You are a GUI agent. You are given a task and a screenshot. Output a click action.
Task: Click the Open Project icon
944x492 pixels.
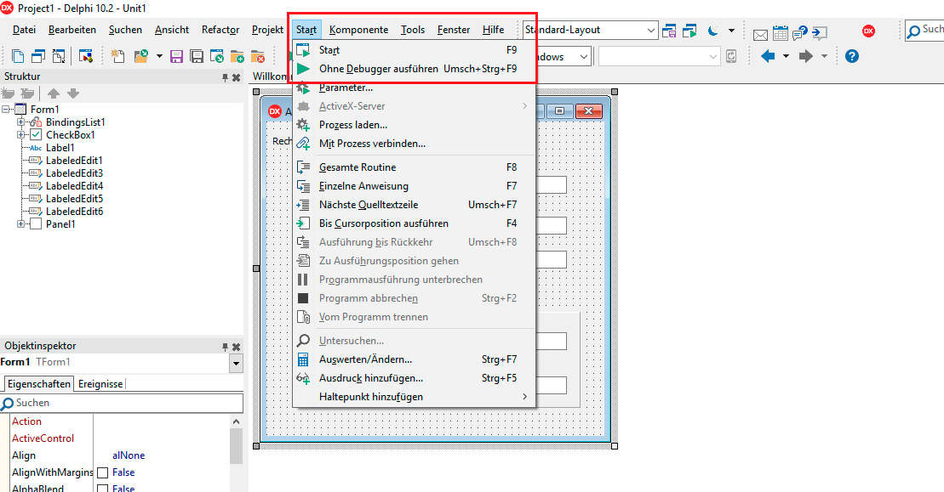pyautogui.click(x=217, y=56)
